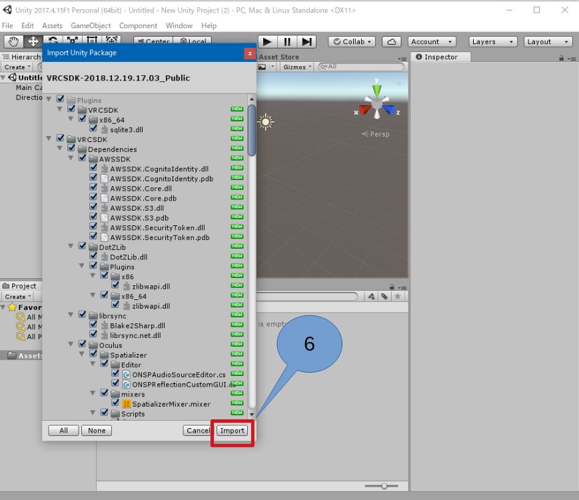Click the Import button
The width and height of the screenshot is (579, 500).
(x=233, y=431)
